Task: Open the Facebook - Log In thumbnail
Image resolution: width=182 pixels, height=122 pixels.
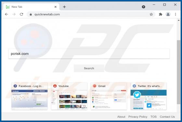Action: pyautogui.click(x=30, y=100)
